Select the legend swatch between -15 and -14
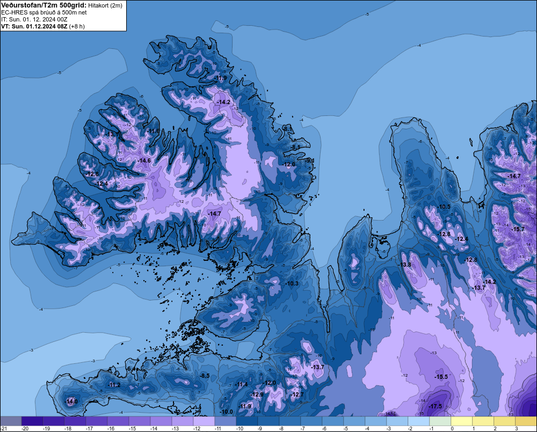Image resolution: width=537 pixels, height=432 pixels. click(140, 421)
